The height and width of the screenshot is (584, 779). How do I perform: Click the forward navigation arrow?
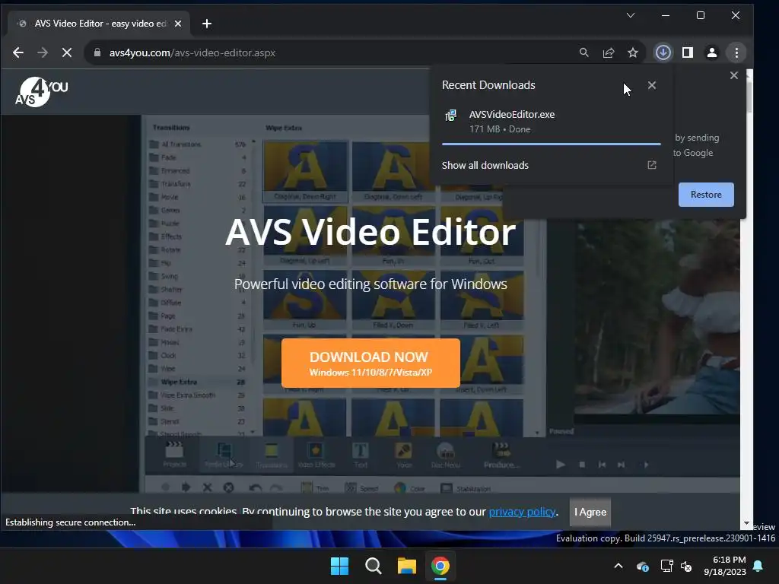pyautogui.click(x=43, y=52)
